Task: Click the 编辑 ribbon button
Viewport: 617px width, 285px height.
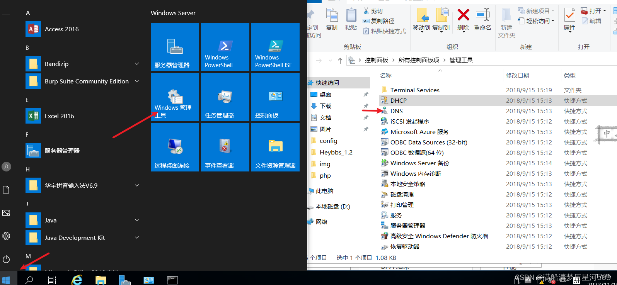Action: tap(591, 21)
